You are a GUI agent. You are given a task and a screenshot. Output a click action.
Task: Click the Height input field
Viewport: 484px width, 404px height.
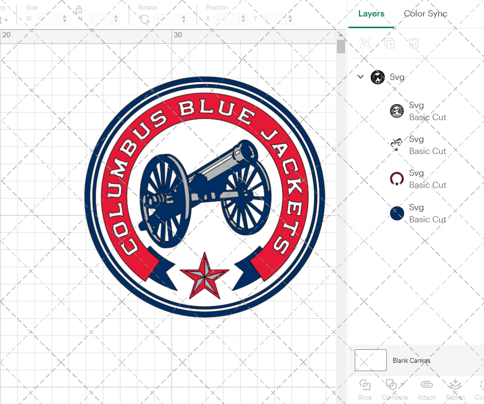pyautogui.click(x=99, y=19)
